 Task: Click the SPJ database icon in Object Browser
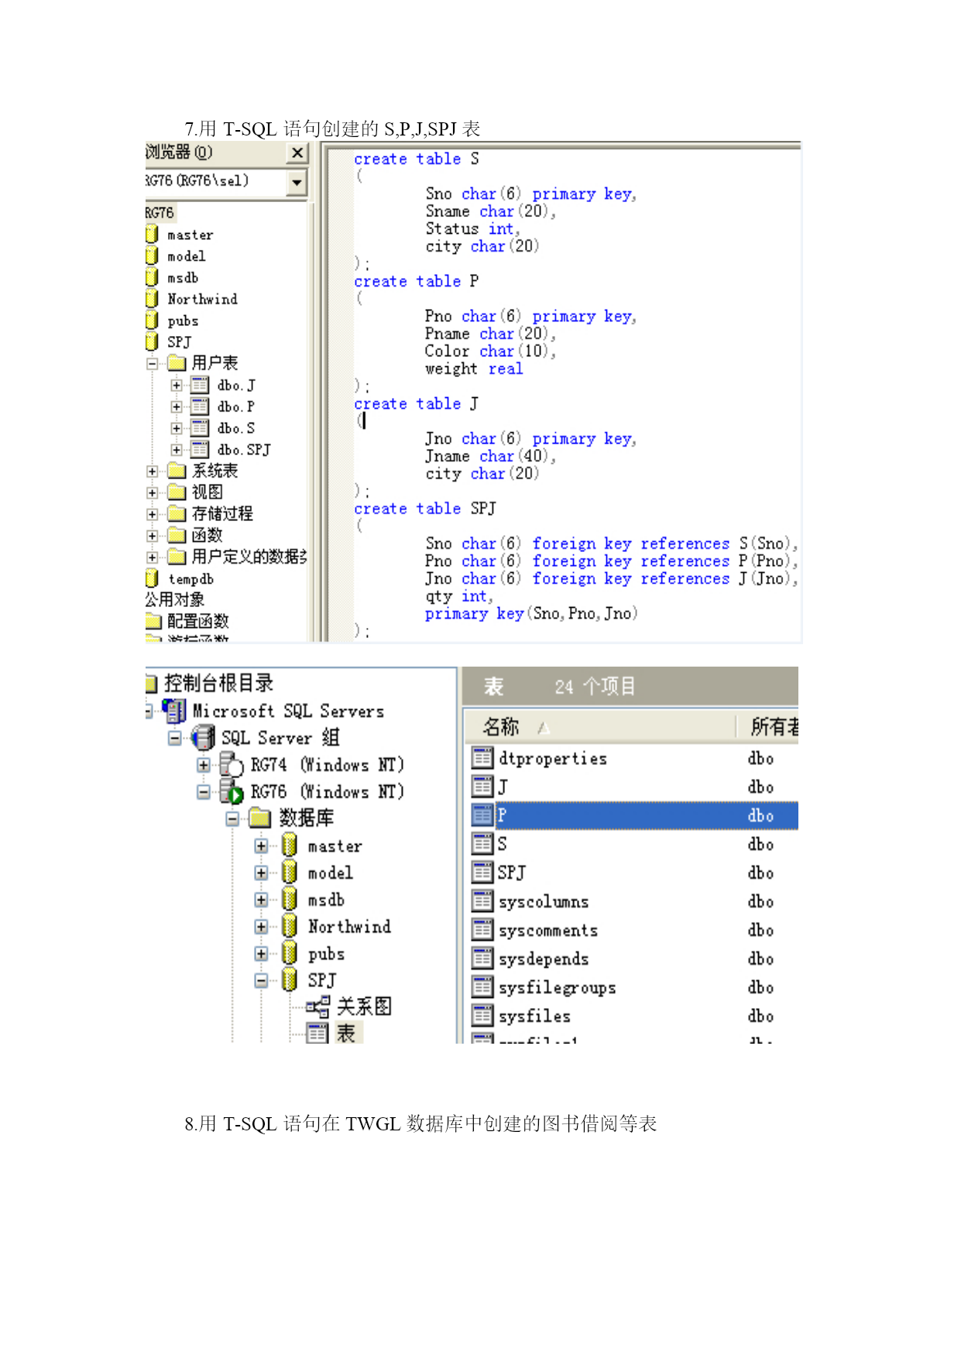point(152,341)
